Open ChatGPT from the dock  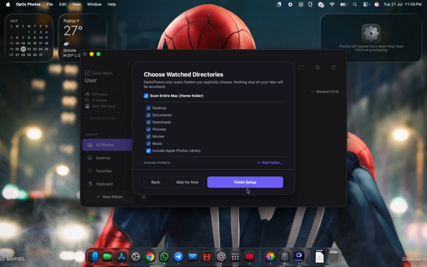tap(221, 256)
